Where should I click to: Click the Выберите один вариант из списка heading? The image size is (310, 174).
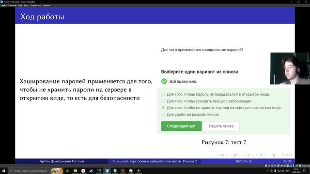200,72
